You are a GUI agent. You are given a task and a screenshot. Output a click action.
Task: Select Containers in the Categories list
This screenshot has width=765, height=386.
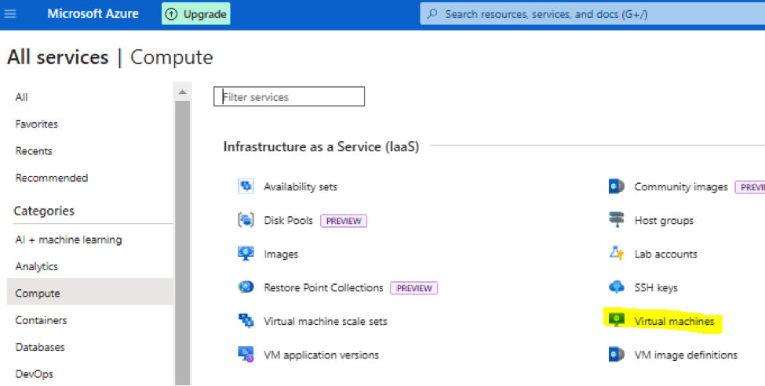point(41,320)
